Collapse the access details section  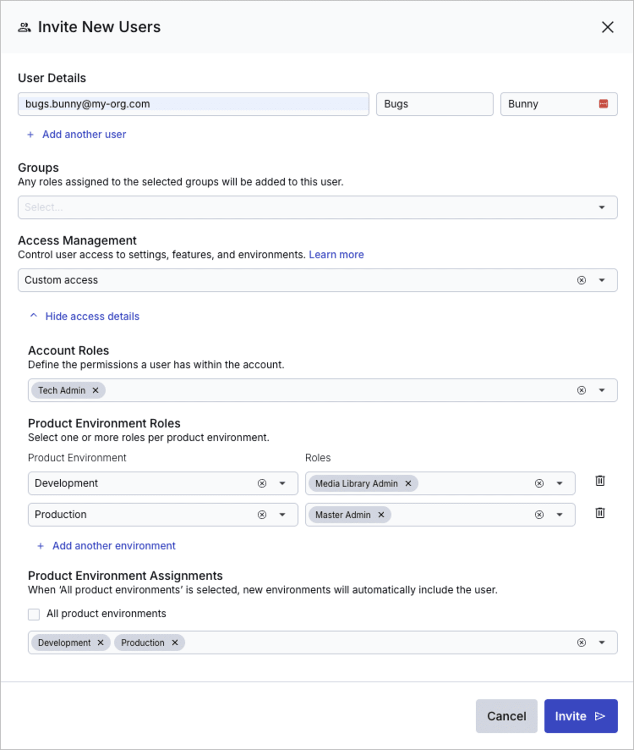point(92,316)
